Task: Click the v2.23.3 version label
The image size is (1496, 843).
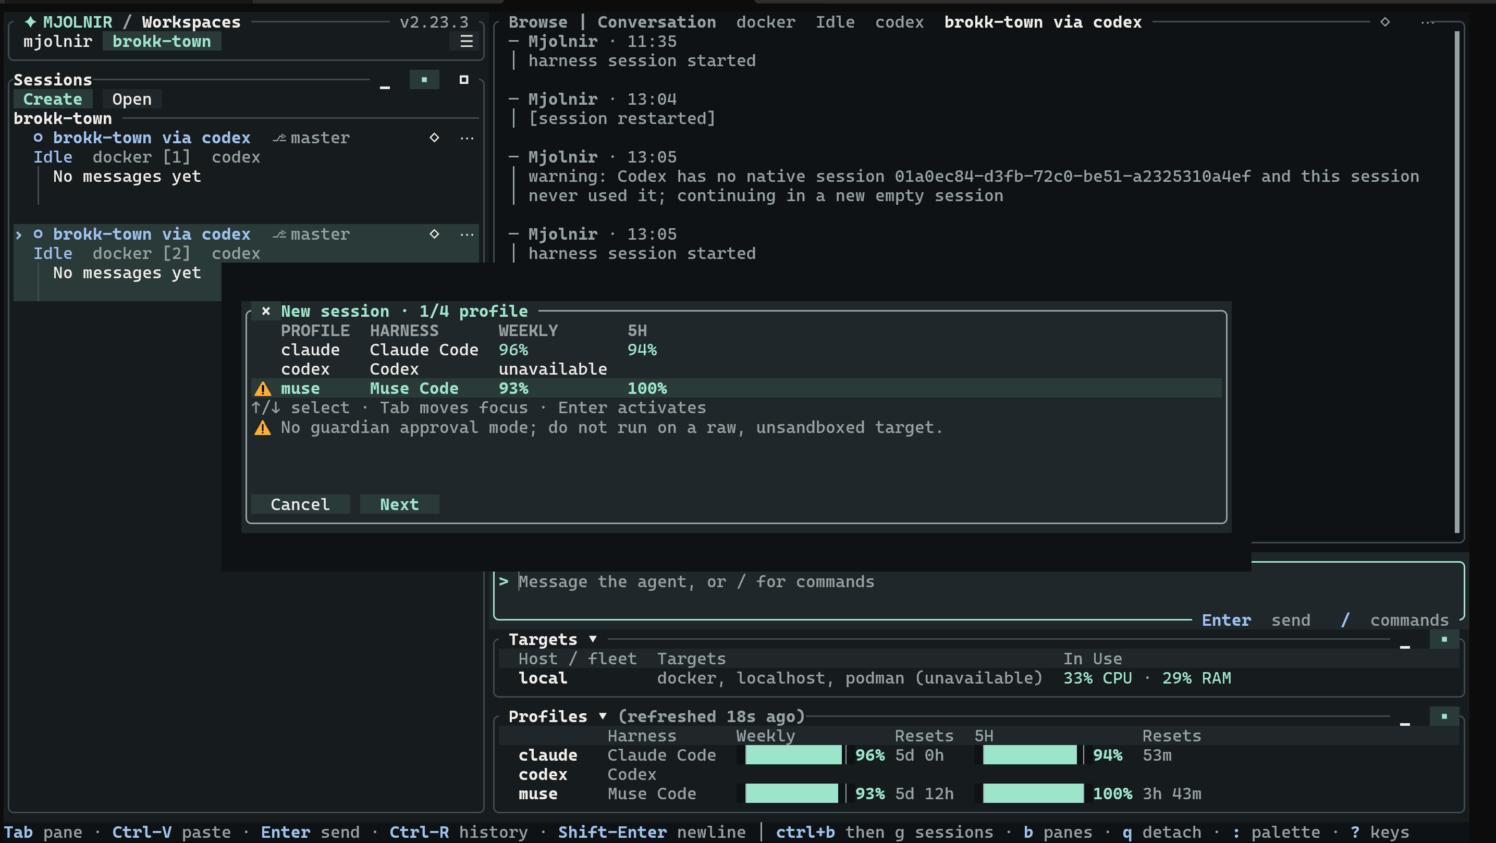Action: pos(434,22)
